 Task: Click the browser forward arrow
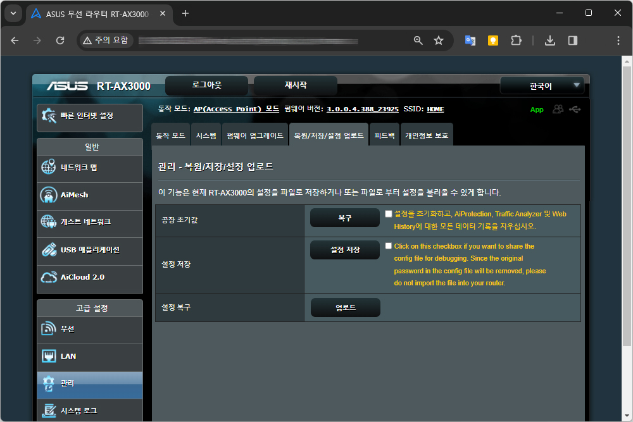(37, 40)
